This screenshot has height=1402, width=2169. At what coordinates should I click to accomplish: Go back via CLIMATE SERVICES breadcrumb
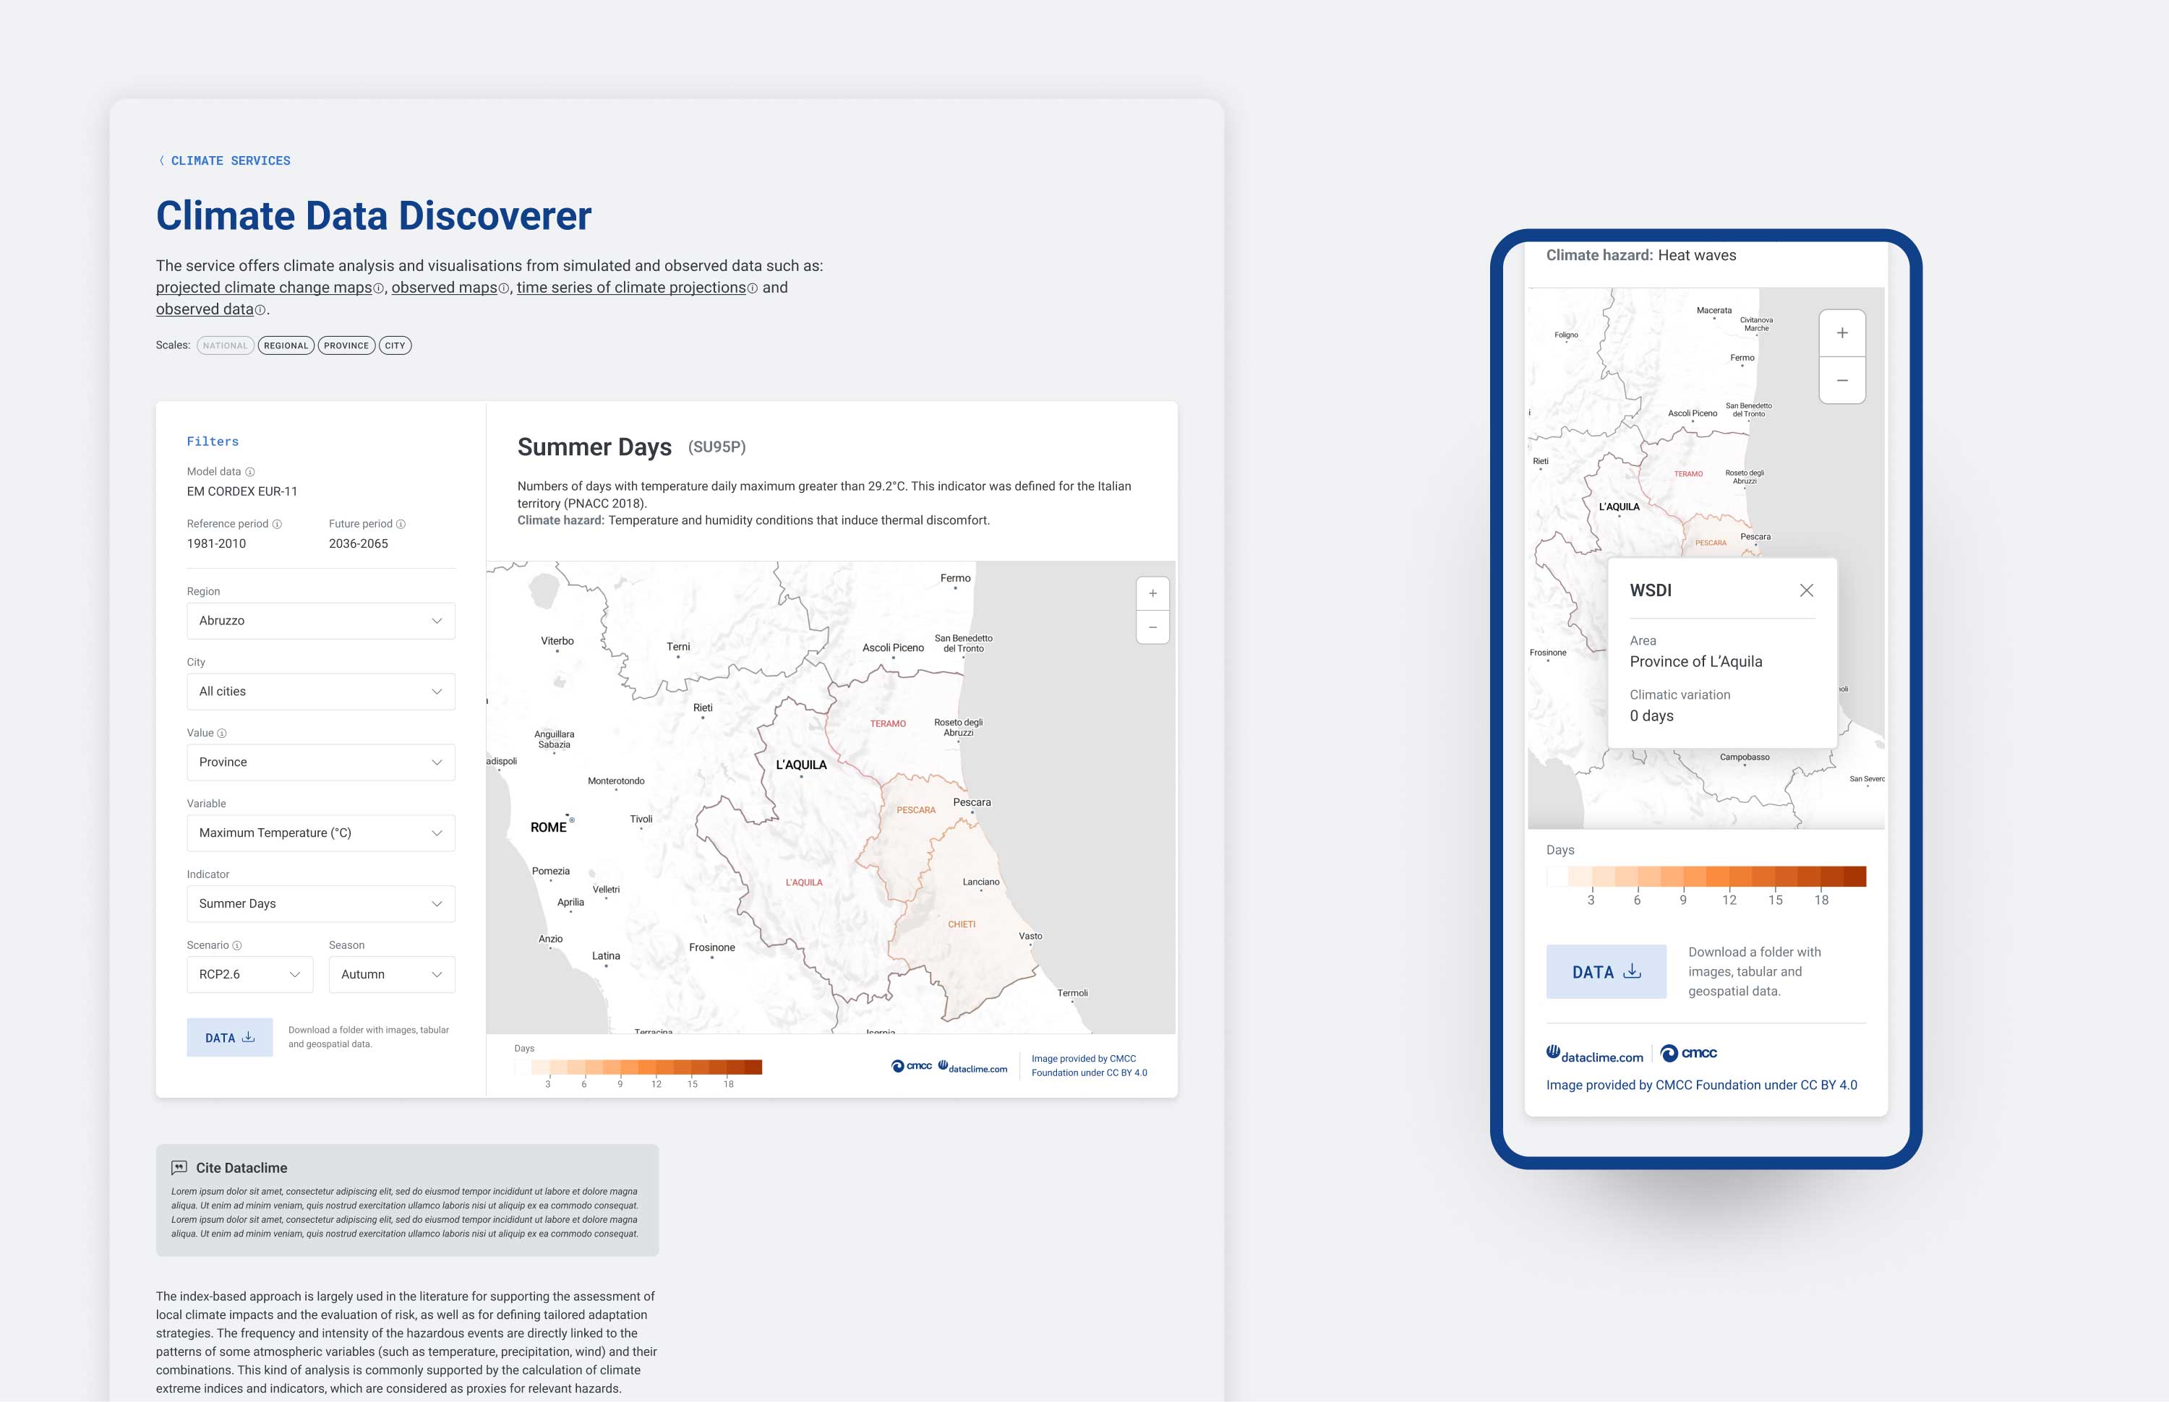[x=225, y=160]
